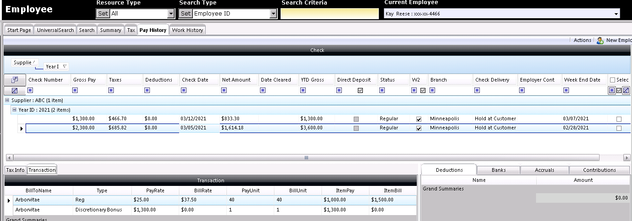This screenshot has height=221, width=632.
Task: Clear all filters using the filter-row icon
Action: (x=15, y=91)
